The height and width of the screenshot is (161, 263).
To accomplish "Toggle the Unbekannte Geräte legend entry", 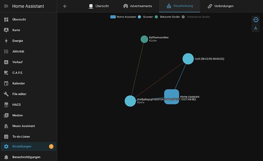I will [196, 17].
